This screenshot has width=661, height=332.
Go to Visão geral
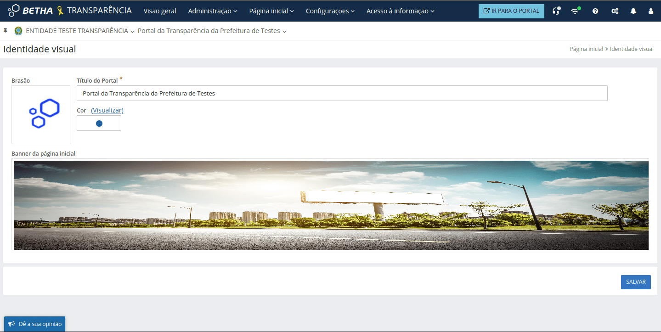(159, 11)
